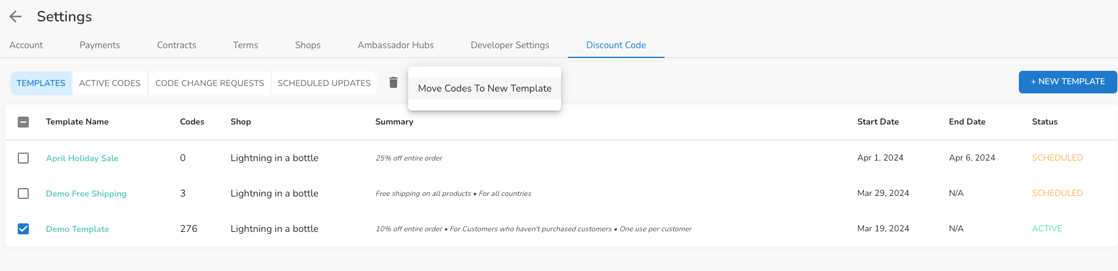Viewport: 1118px width, 271px height.
Task: Open the Ambassador Hubs tab
Action: coord(395,45)
